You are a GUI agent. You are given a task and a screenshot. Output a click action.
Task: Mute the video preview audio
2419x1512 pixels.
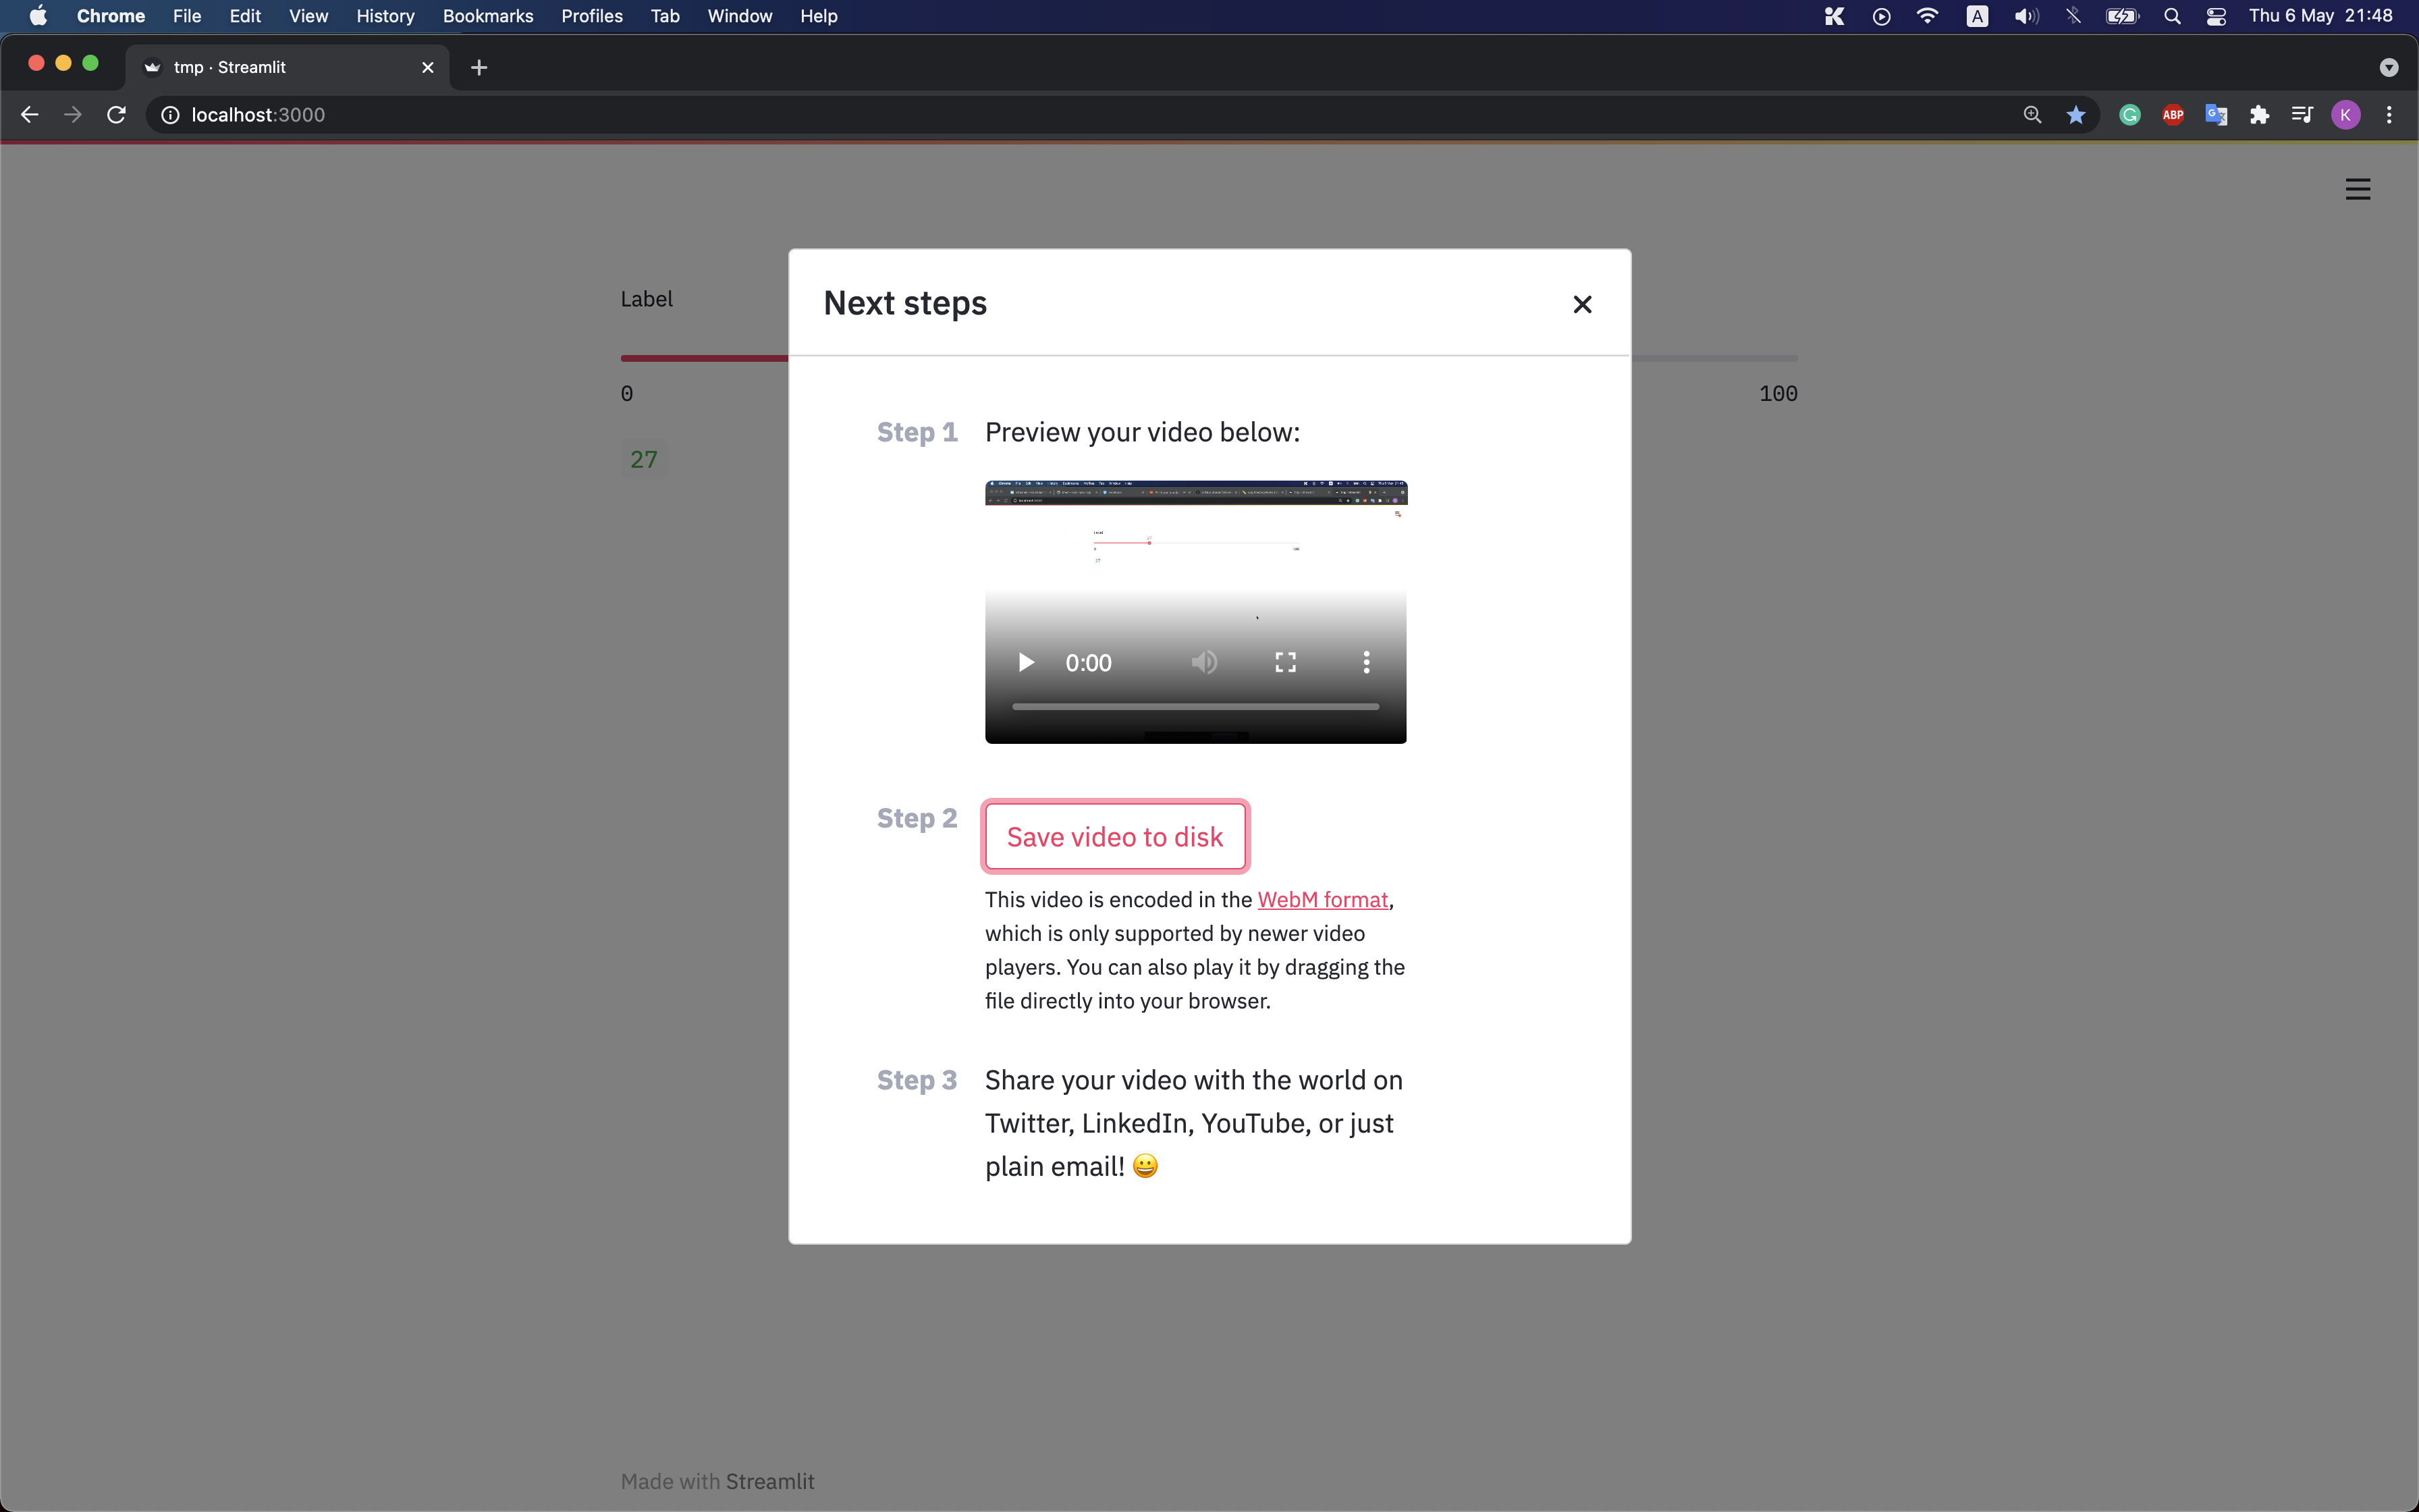(x=1203, y=662)
